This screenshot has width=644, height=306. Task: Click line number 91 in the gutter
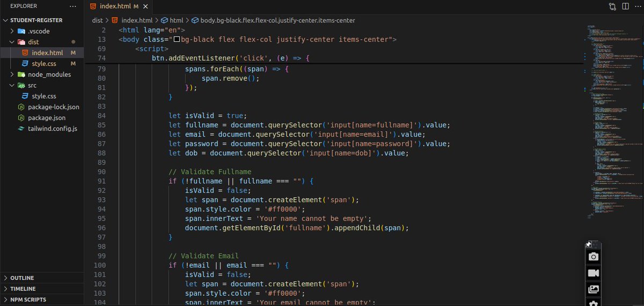[x=101, y=181]
